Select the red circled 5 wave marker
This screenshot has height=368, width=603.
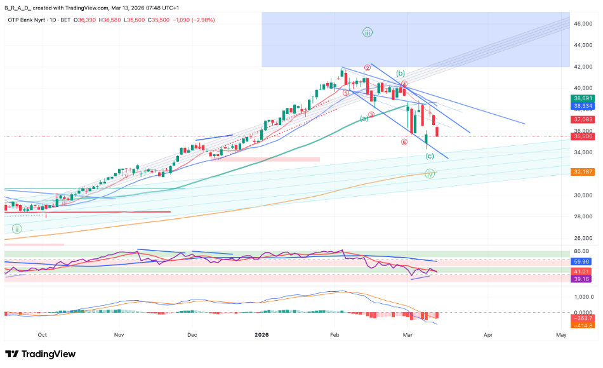click(404, 142)
